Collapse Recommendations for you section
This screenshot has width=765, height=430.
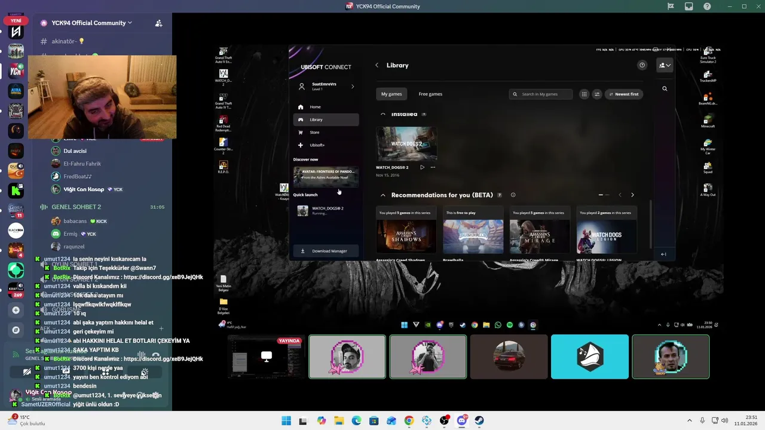[x=383, y=195]
